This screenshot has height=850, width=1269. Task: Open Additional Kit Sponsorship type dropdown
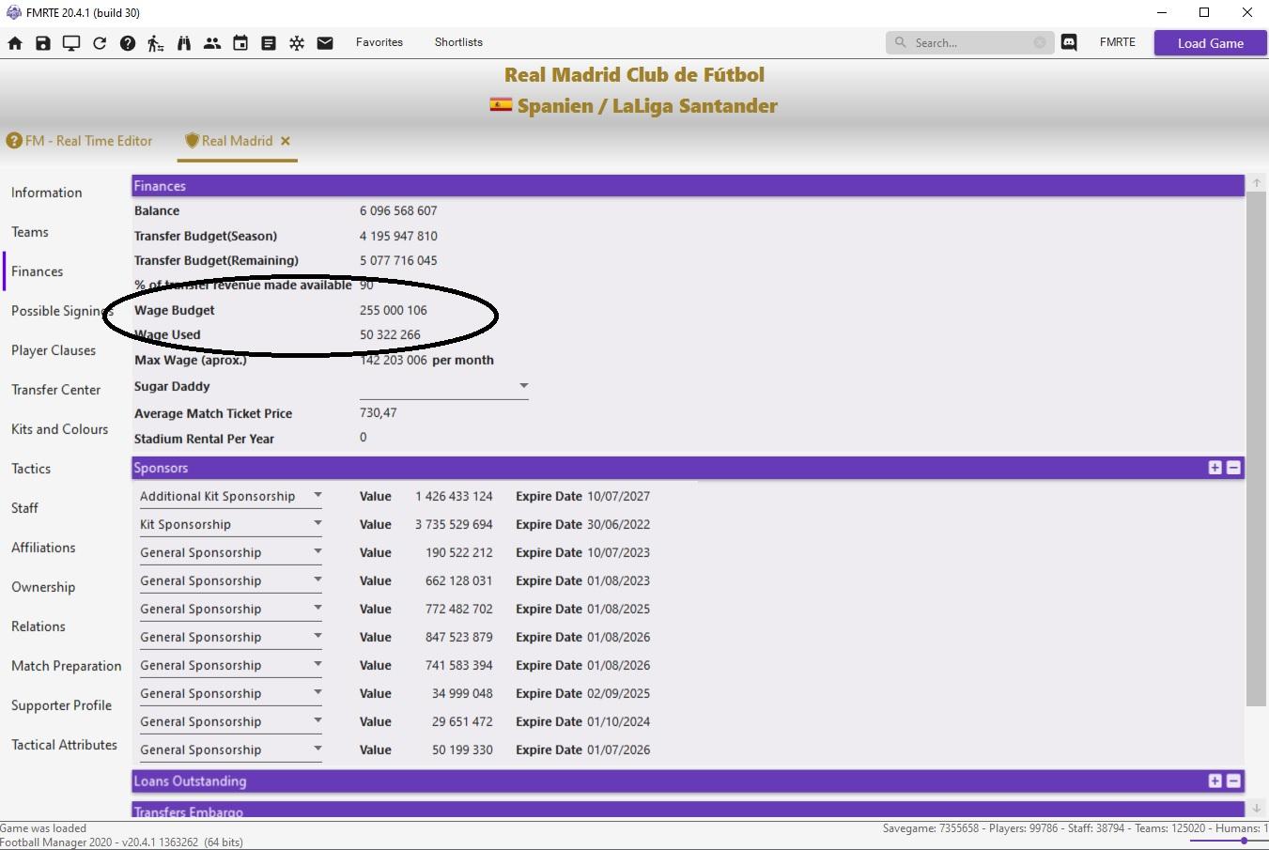(231, 496)
